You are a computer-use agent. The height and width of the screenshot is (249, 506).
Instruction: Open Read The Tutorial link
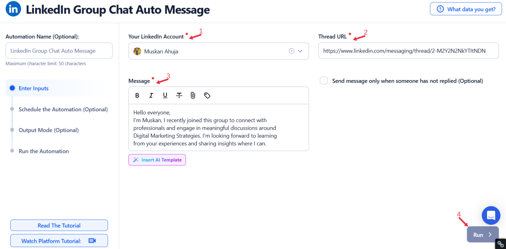[59, 225]
